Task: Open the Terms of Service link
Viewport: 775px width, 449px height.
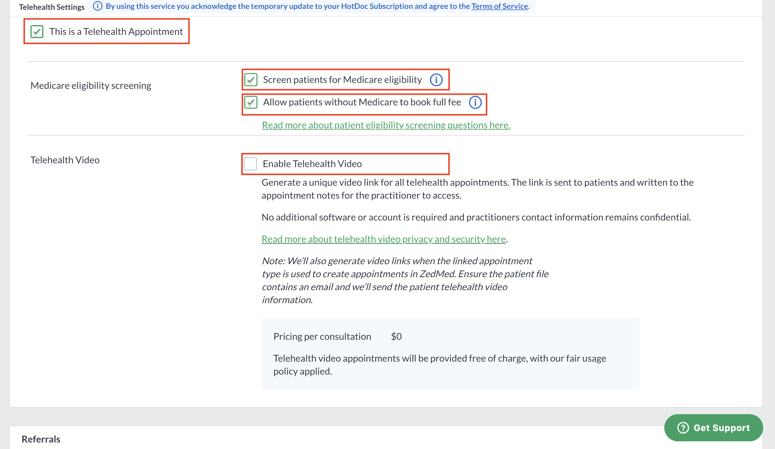Action: point(500,6)
